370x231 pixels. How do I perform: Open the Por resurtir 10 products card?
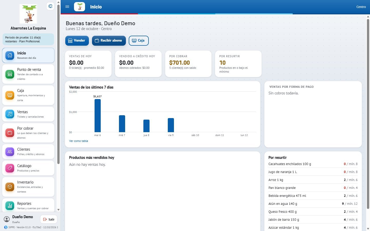click(238, 64)
